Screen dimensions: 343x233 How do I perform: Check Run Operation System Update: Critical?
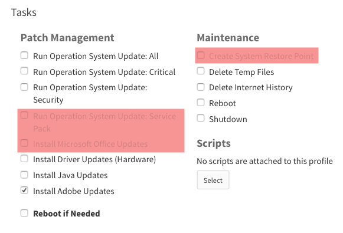pyautogui.click(x=24, y=71)
